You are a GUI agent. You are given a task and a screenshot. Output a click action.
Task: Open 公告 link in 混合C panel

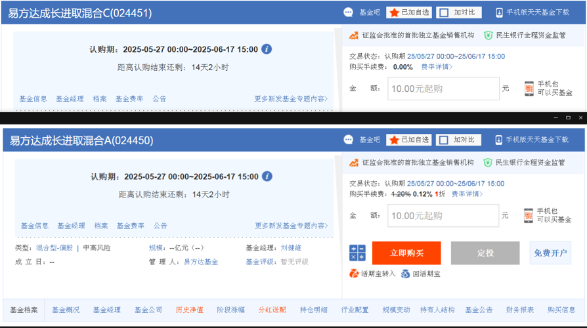(159, 99)
